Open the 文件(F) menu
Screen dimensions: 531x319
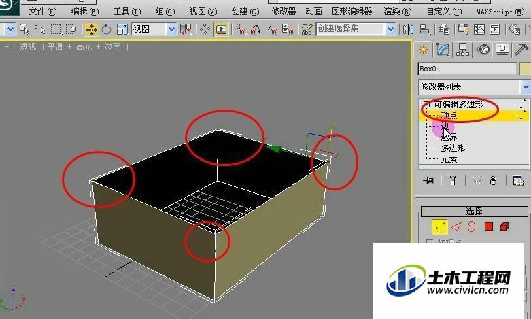pyautogui.click(x=43, y=12)
